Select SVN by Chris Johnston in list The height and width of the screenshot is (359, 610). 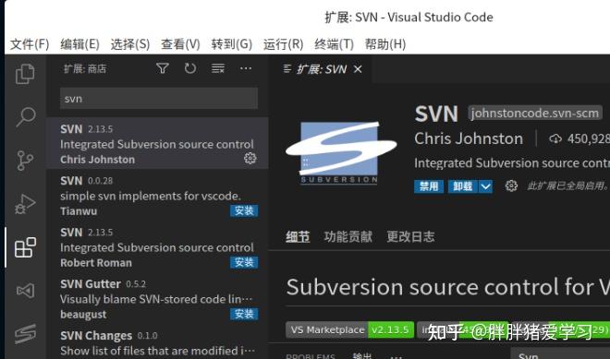(157, 143)
